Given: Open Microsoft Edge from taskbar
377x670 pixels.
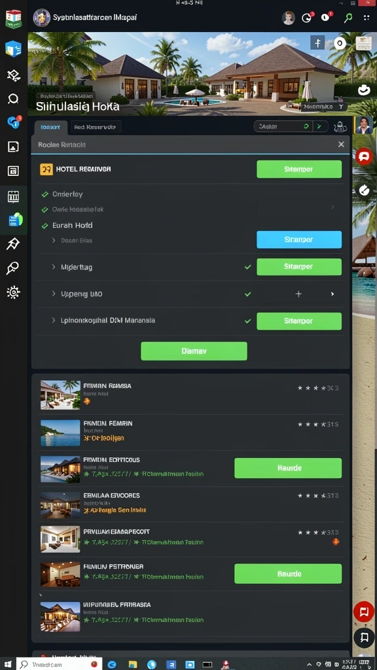Looking at the screenshot, I should (112, 664).
